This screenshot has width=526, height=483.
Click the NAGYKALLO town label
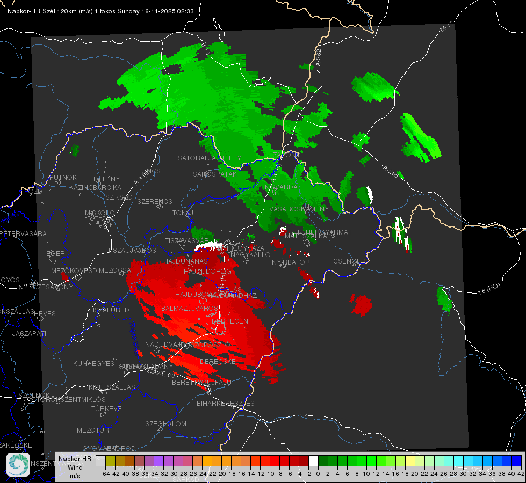[x=250, y=254]
